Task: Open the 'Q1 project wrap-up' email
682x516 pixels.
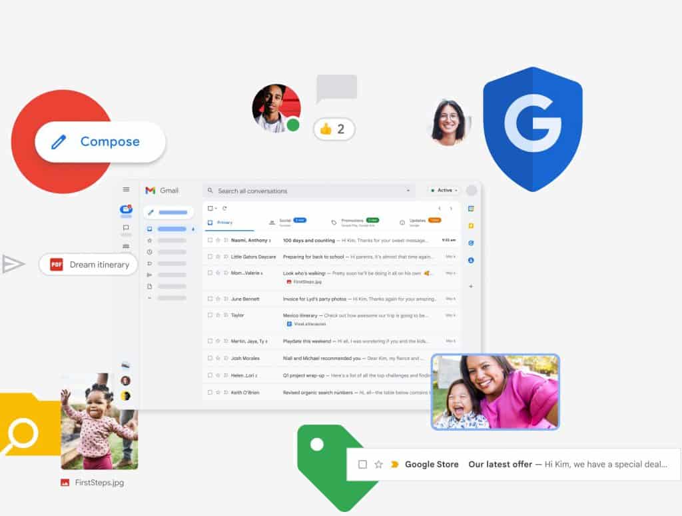Action: click(x=331, y=375)
